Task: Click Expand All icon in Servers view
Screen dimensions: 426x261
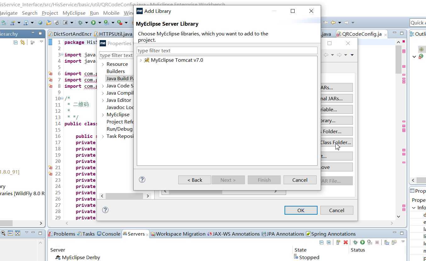Action: (x=329, y=242)
